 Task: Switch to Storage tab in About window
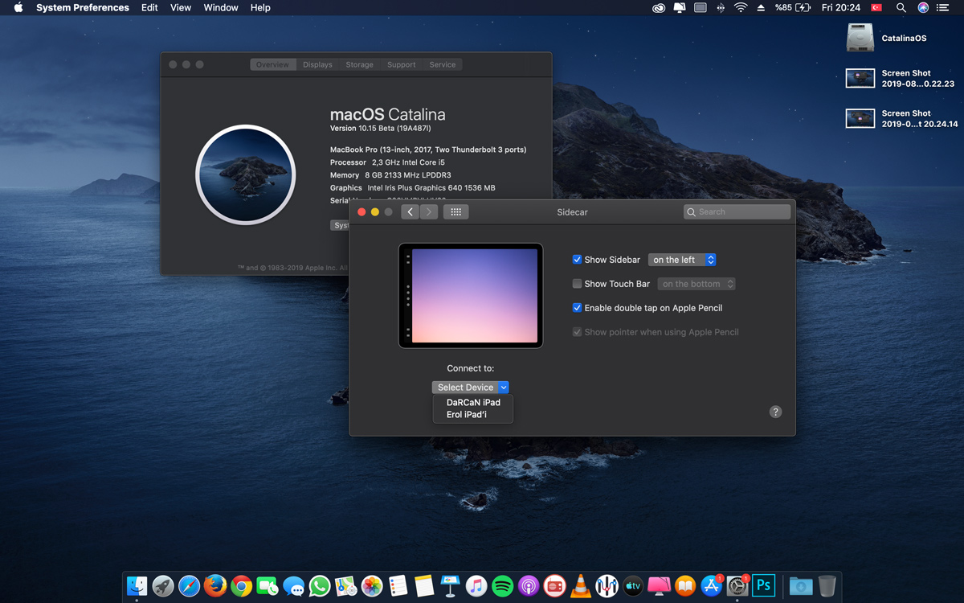pyautogui.click(x=359, y=64)
